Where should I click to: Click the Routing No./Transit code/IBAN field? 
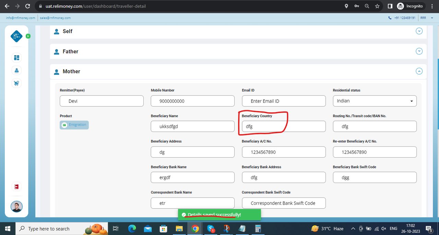click(375, 126)
